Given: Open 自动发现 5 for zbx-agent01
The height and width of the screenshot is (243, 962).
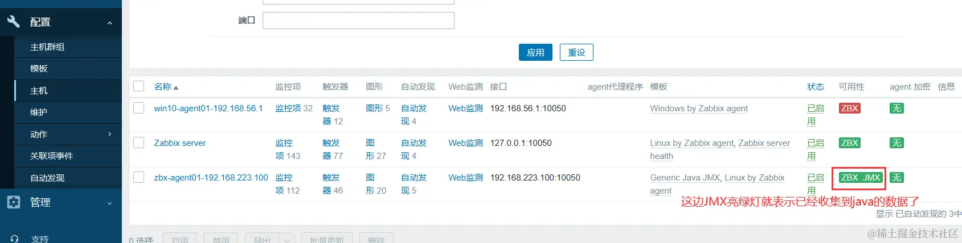Looking at the screenshot, I should point(414,184).
